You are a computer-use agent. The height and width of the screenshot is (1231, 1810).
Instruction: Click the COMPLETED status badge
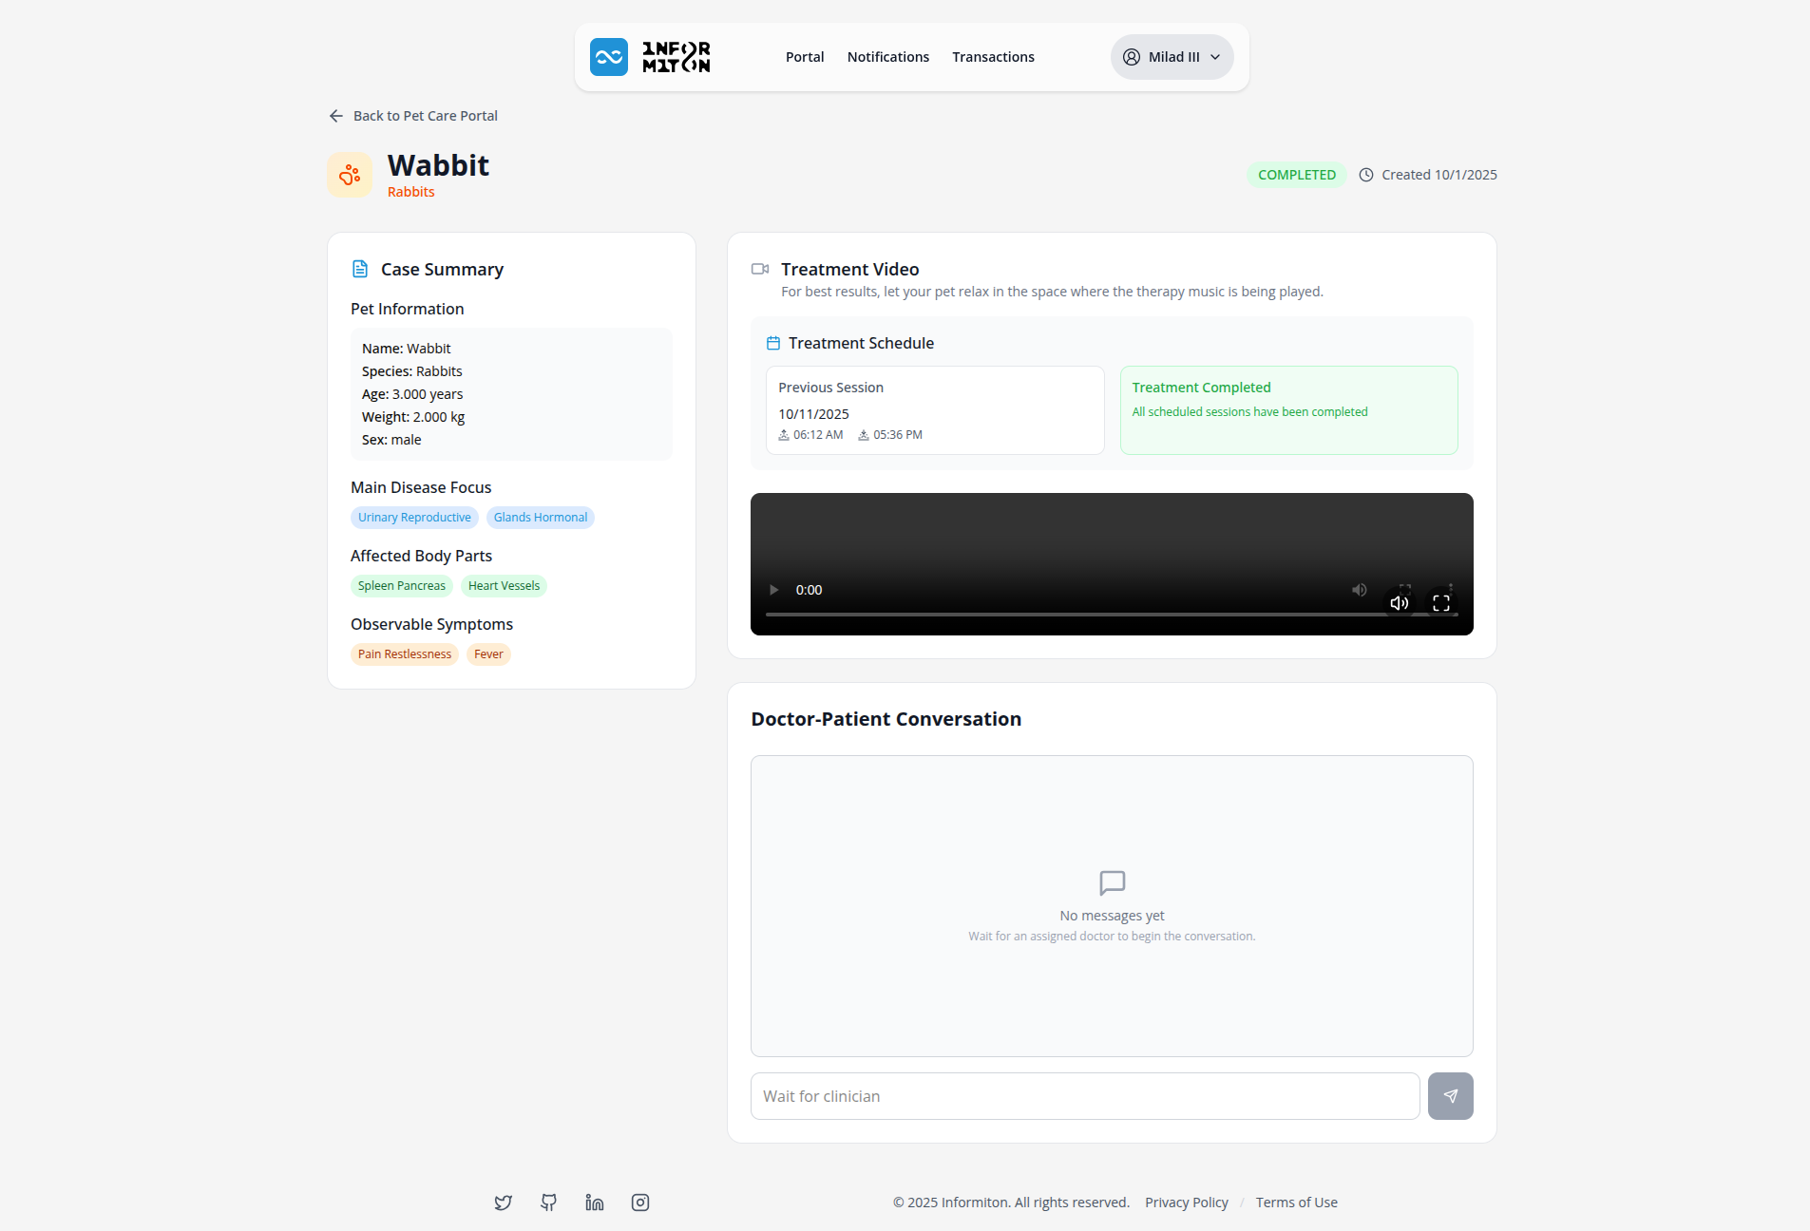(1297, 175)
